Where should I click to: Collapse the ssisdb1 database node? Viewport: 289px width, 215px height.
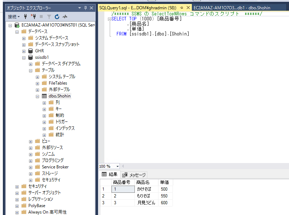click(24, 58)
